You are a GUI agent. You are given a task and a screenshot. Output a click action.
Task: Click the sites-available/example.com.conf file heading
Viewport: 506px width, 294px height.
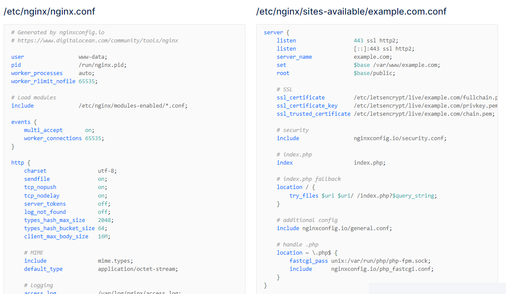(x=351, y=12)
